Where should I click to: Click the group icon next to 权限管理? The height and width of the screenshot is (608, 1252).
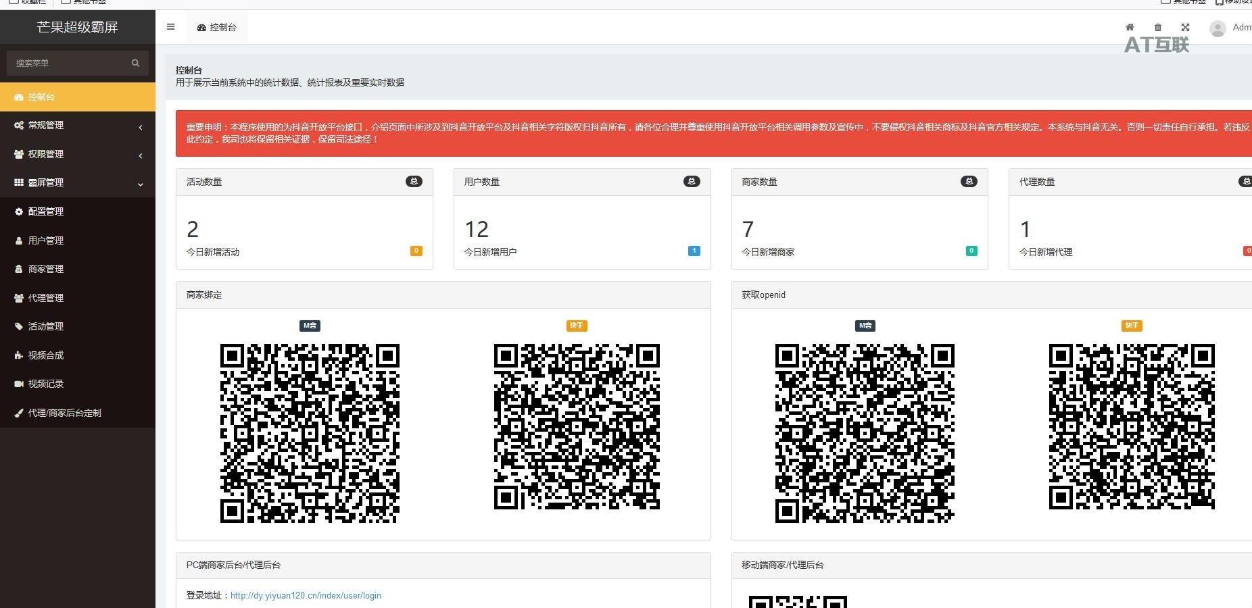pyautogui.click(x=19, y=155)
